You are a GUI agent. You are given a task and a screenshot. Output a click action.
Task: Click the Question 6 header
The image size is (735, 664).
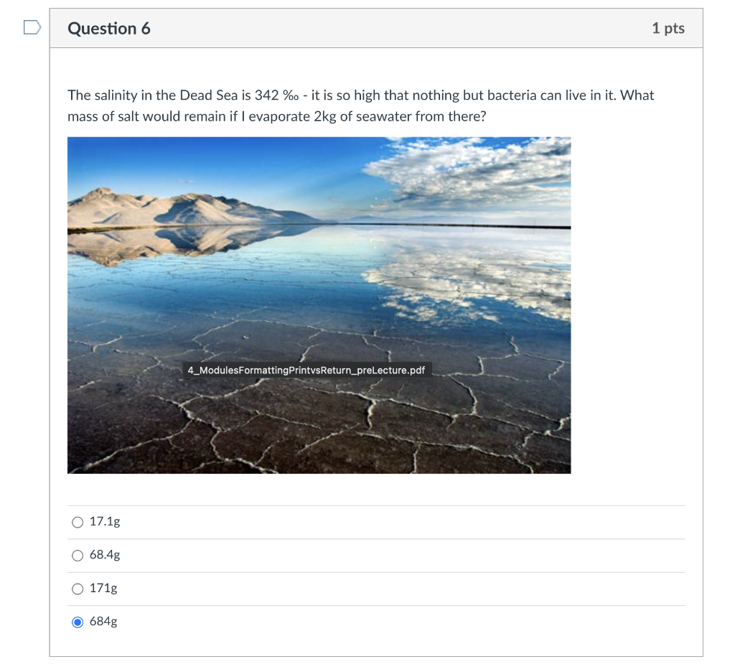tap(109, 29)
